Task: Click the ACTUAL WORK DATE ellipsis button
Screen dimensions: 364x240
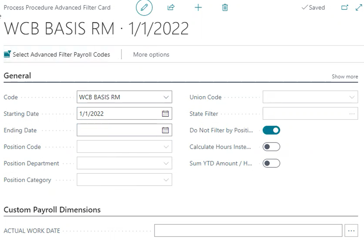Action: click(x=351, y=231)
